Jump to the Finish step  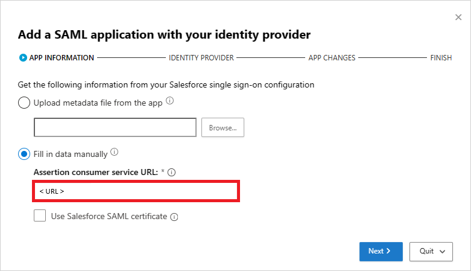(441, 58)
